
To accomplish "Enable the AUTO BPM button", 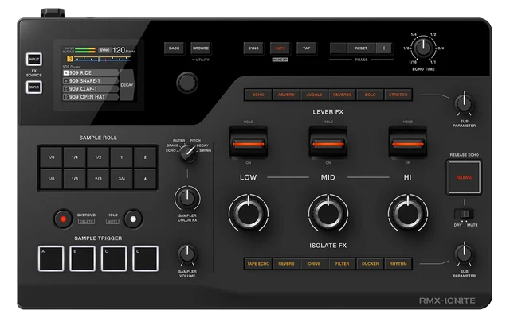I will point(280,48).
